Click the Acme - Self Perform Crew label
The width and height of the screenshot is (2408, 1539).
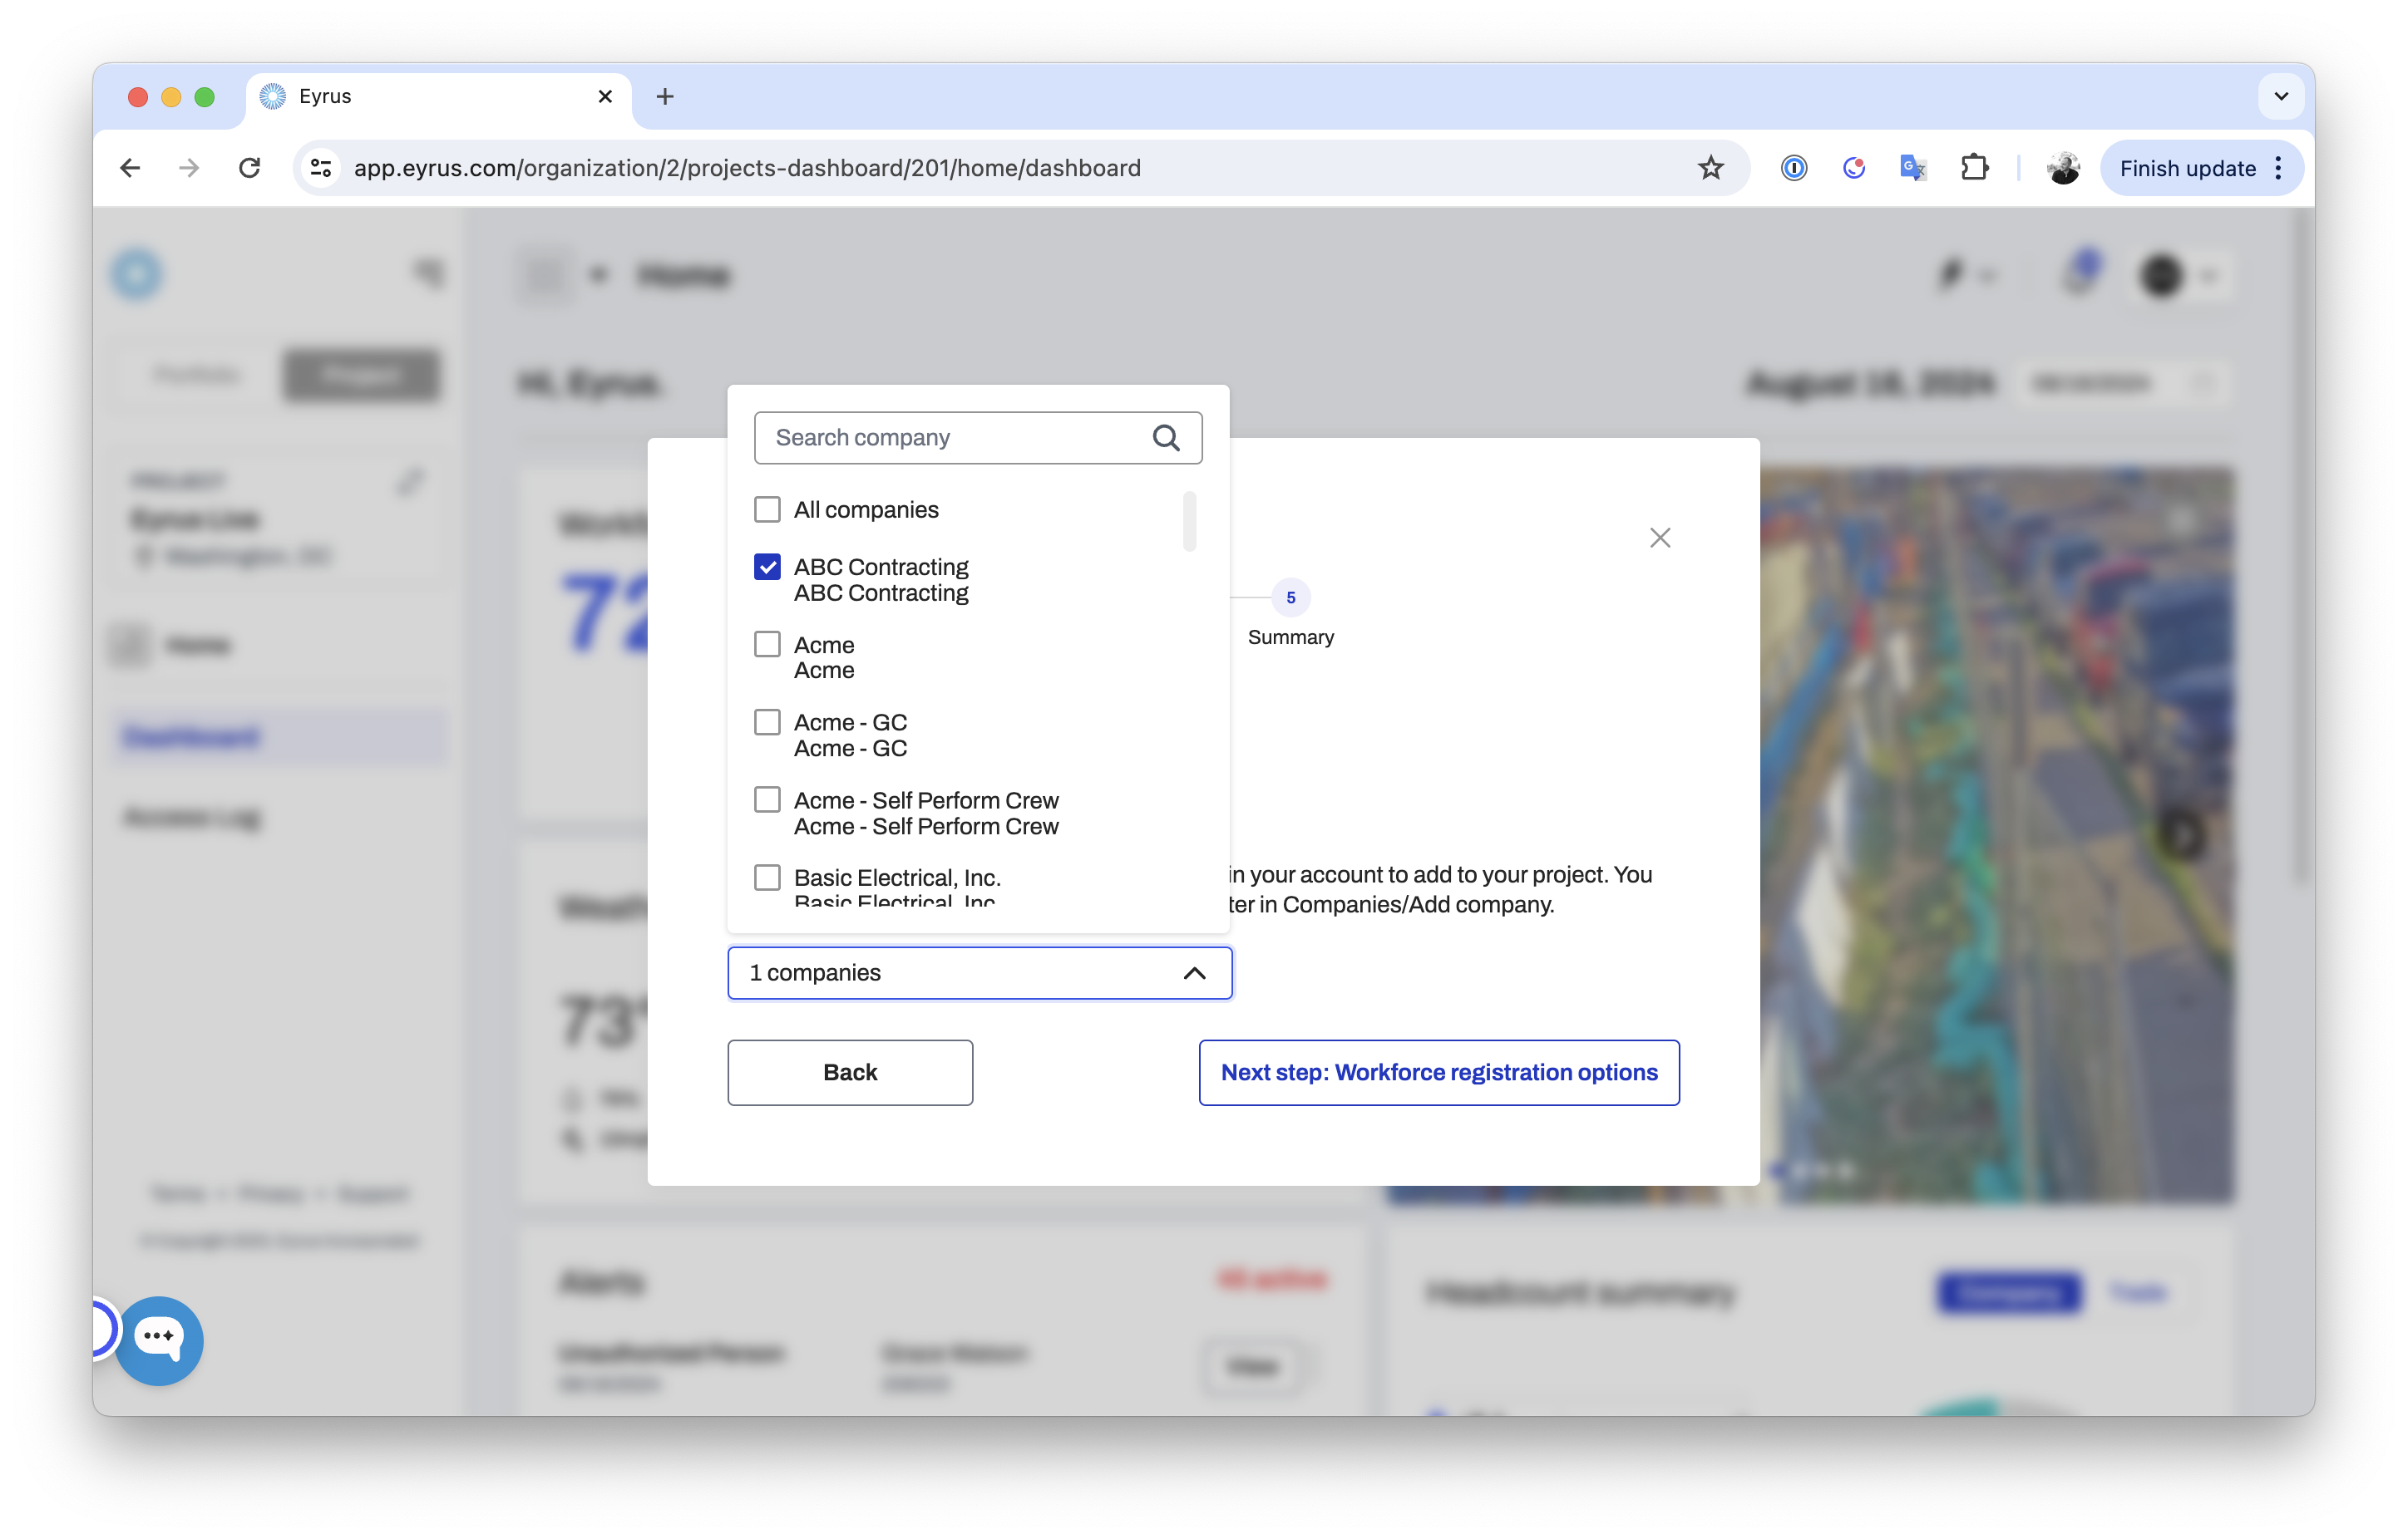click(x=926, y=813)
